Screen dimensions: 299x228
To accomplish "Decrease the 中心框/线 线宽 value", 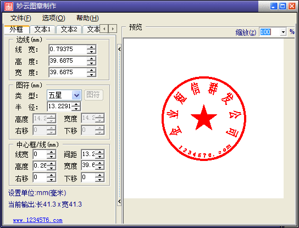I will [51, 157].
